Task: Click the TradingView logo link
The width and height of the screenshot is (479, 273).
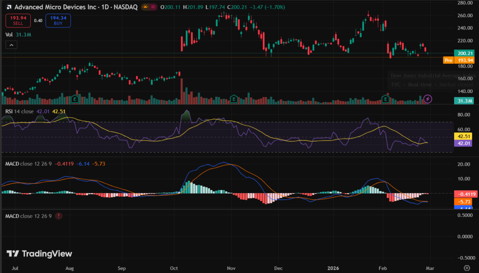Action: click(x=39, y=253)
